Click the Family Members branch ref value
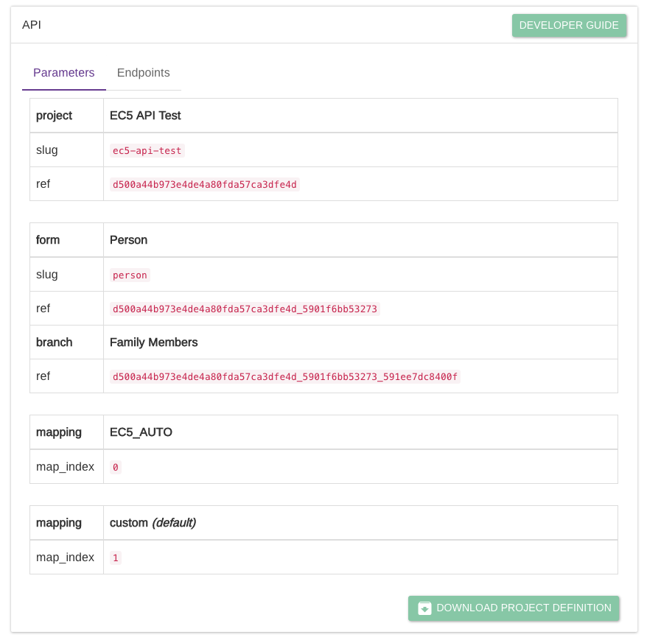The width and height of the screenshot is (647, 640). point(284,377)
